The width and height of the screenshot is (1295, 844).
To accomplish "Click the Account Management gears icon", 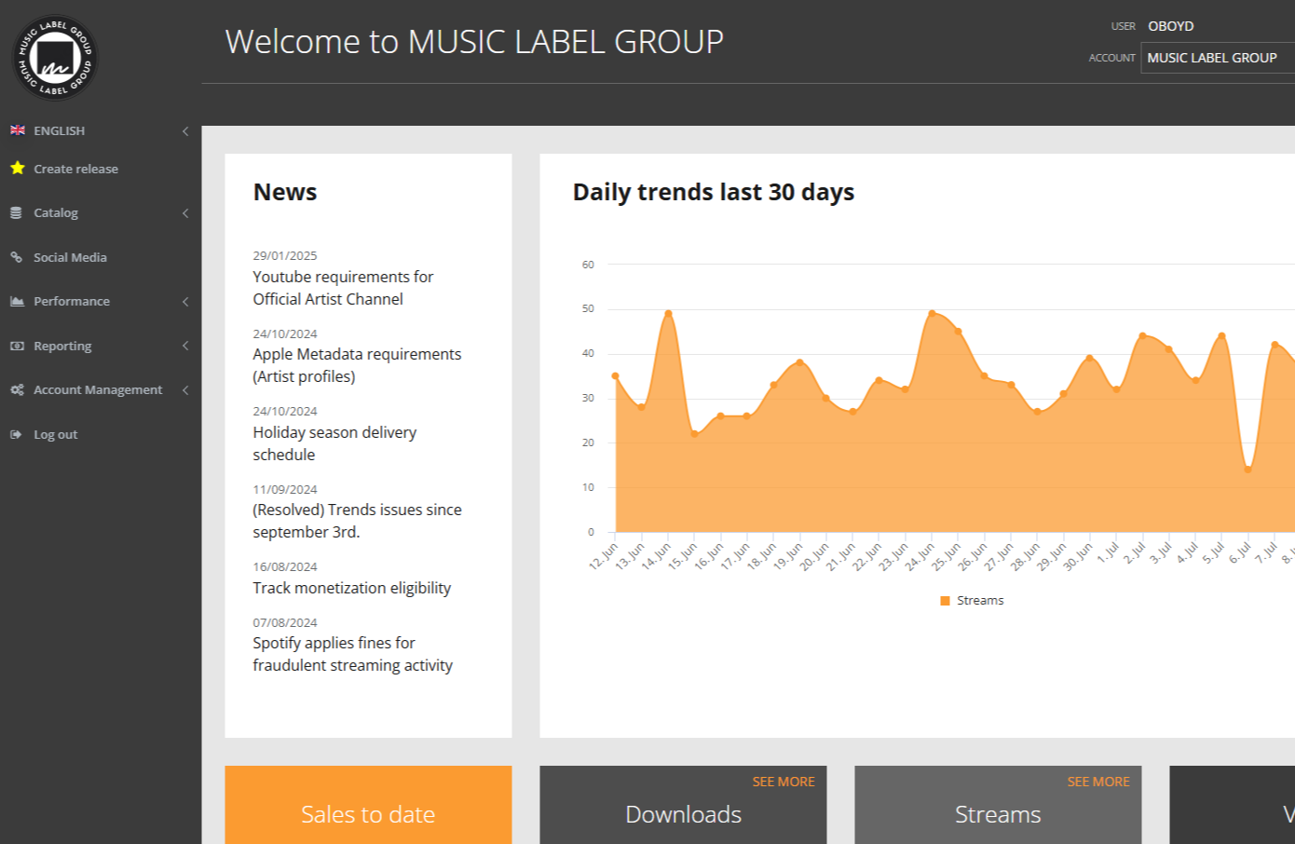I will 15,389.
